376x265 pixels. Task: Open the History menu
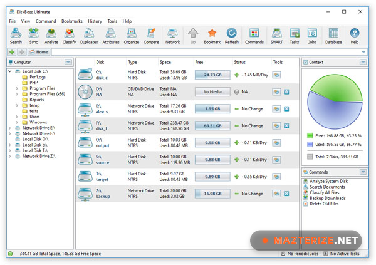[x=95, y=21]
